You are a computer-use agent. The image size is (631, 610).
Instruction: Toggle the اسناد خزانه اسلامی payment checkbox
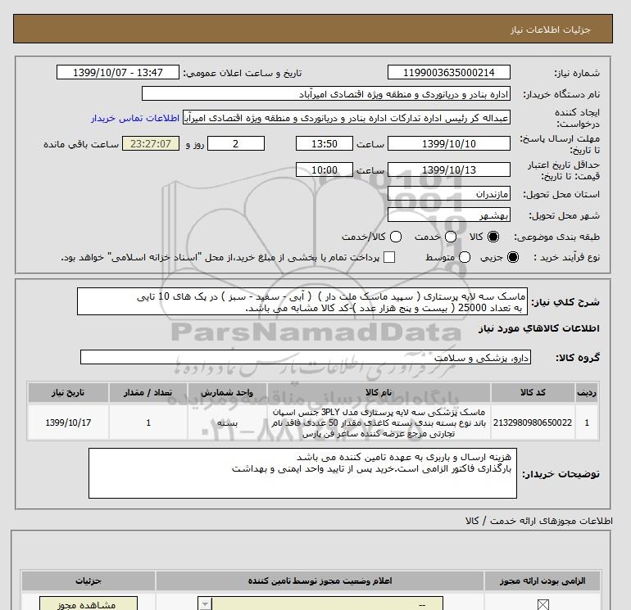point(389,257)
